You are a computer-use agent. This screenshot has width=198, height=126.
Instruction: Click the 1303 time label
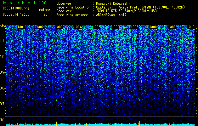click(59, 27)
